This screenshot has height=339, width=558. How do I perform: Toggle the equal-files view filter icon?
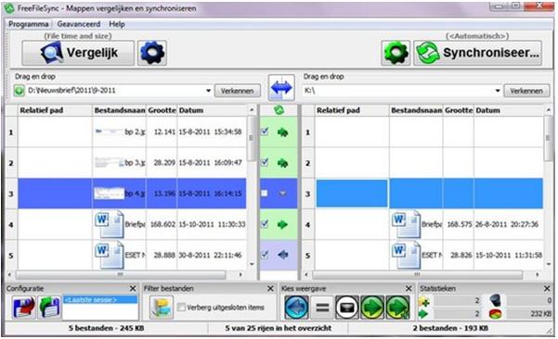[322, 308]
